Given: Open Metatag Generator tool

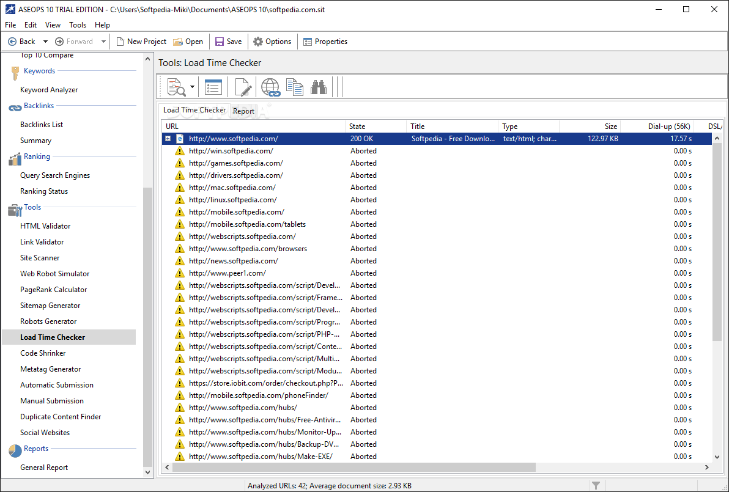Looking at the screenshot, I should click(50, 369).
